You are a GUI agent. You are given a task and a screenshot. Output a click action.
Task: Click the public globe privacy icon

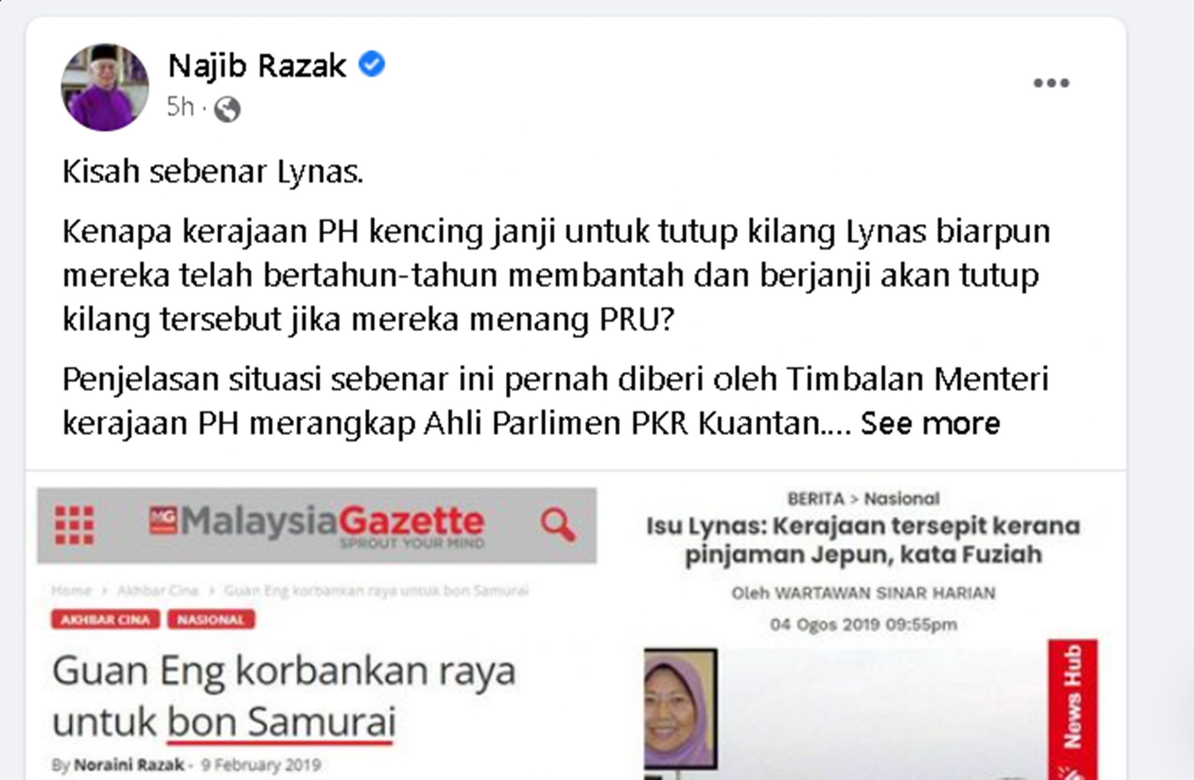(227, 109)
